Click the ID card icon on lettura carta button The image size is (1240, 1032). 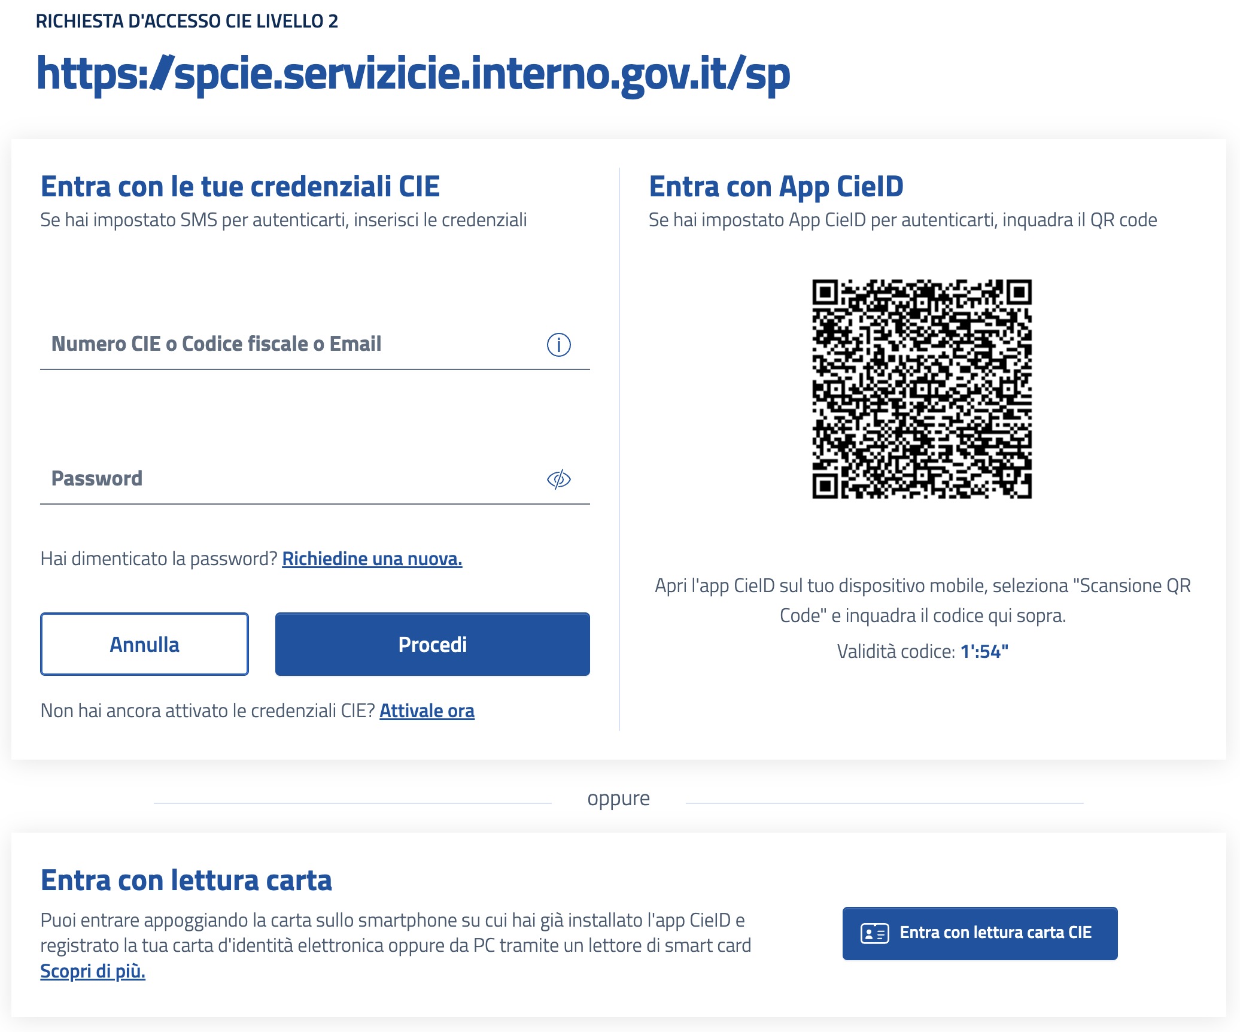coord(874,933)
